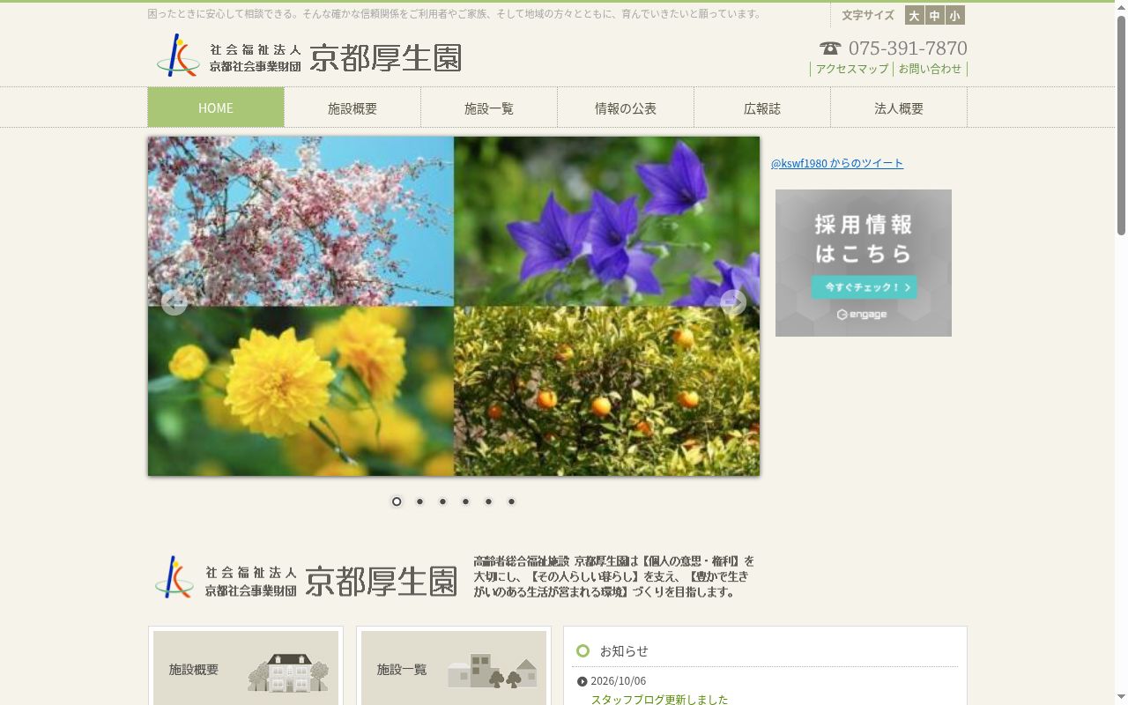Image resolution: width=1128 pixels, height=705 pixels.
Task: Open the お問い合わせ link
Action: [930, 69]
